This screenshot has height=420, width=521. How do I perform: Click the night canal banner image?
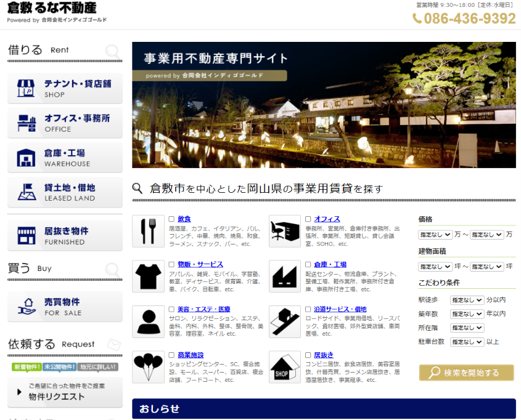pos(324,105)
